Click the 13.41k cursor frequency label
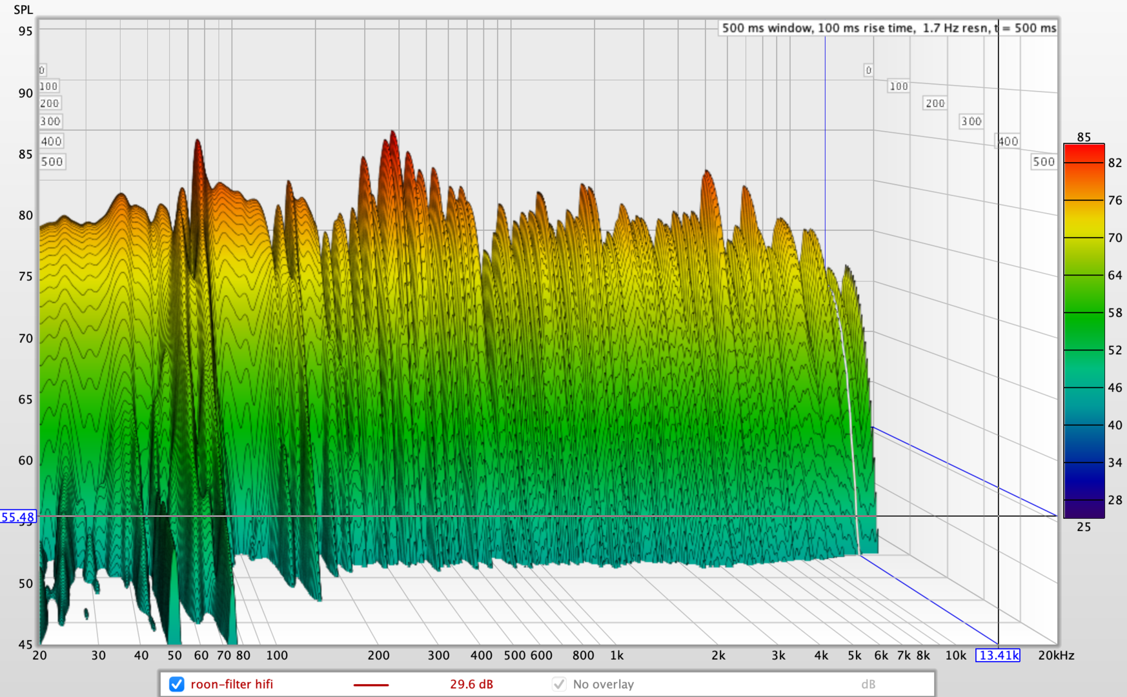 [x=998, y=656]
